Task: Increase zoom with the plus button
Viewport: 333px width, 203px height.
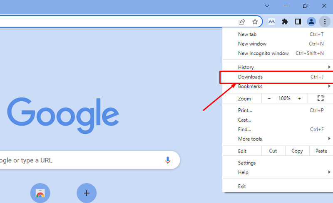Action: [299, 98]
